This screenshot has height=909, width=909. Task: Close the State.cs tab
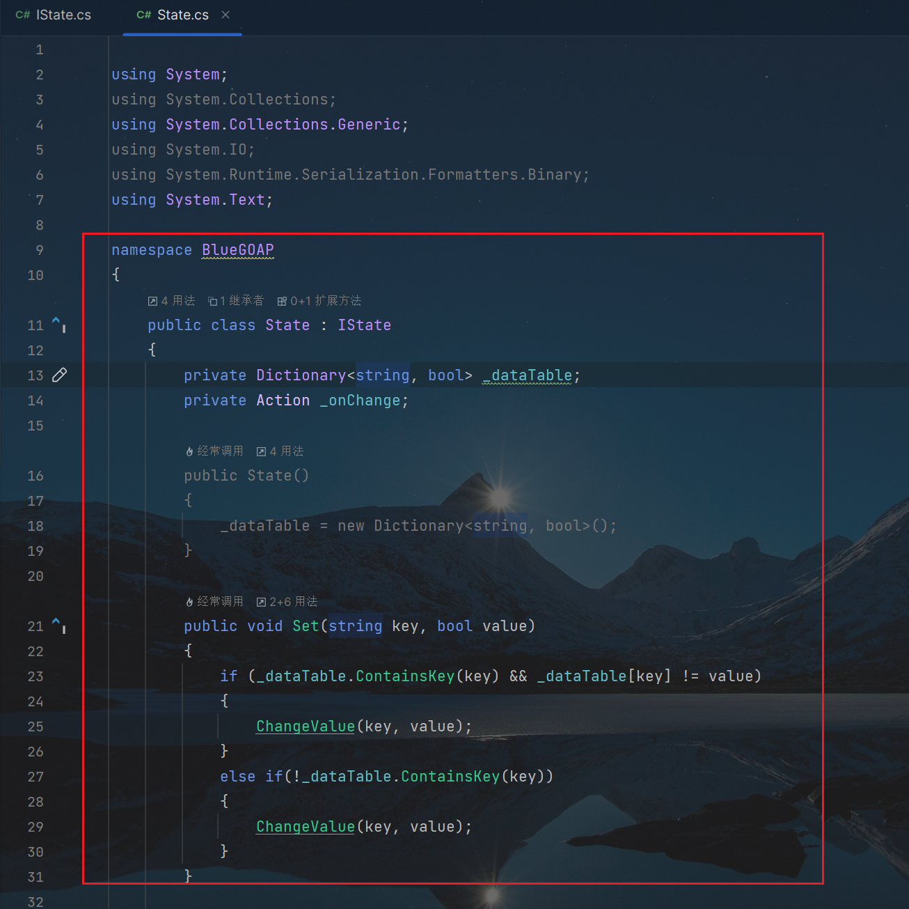(x=226, y=15)
